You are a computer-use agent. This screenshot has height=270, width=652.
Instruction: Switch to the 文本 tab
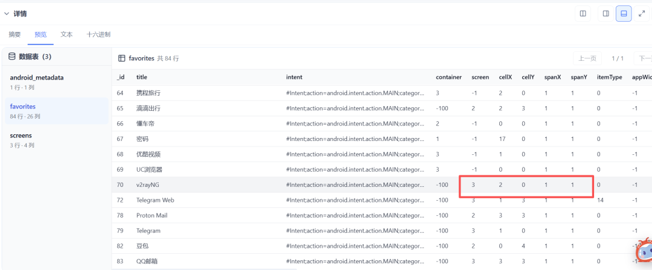[x=66, y=34]
